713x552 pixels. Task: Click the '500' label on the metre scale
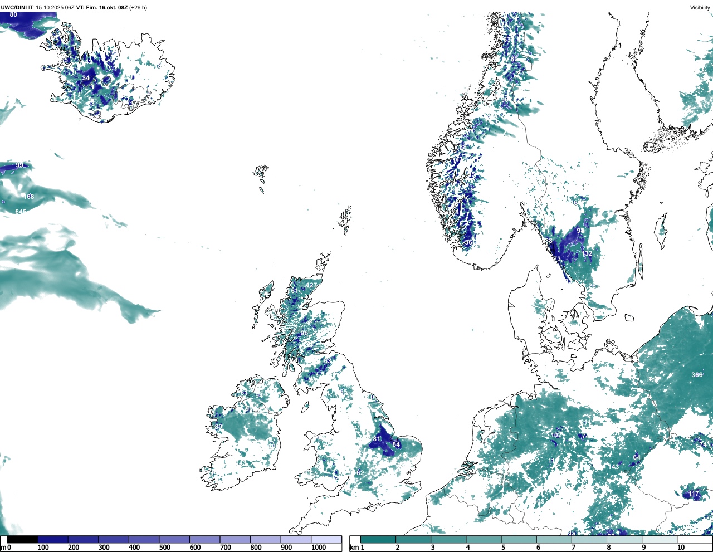coord(164,548)
